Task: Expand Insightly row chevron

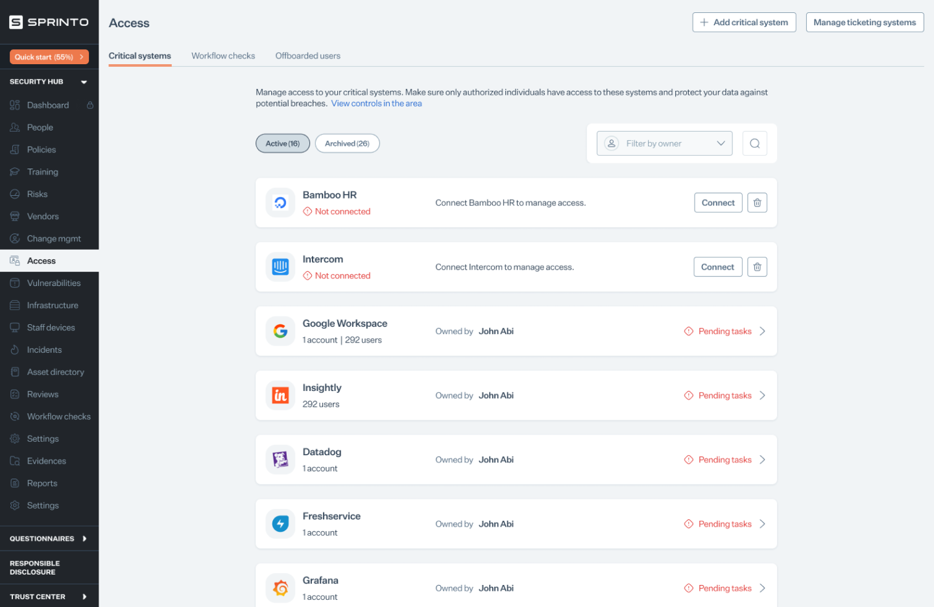Action: pyautogui.click(x=762, y=396)
